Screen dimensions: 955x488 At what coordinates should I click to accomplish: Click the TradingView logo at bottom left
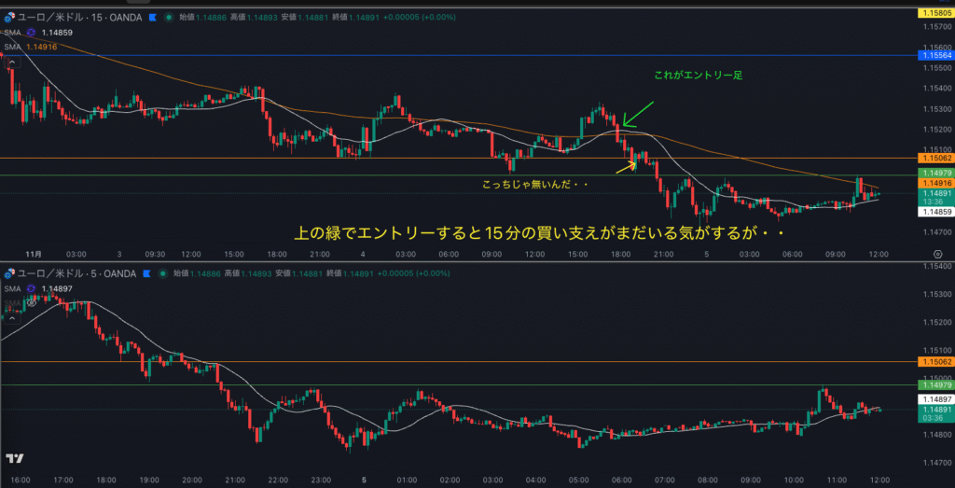pos(14,458)
